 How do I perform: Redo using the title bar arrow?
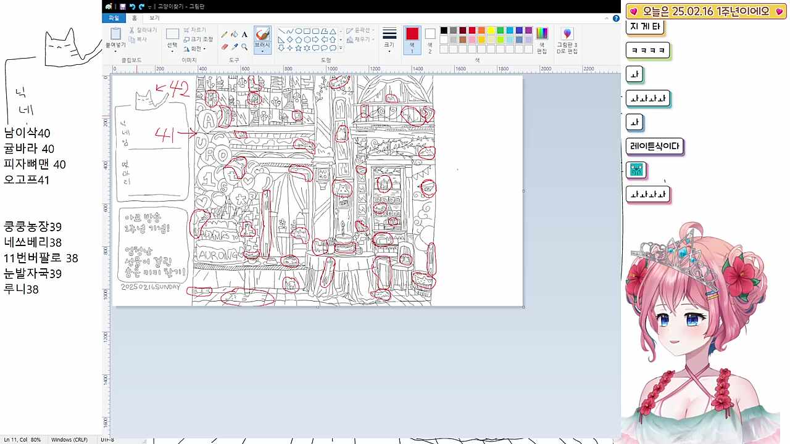click(x=141, y=6)
